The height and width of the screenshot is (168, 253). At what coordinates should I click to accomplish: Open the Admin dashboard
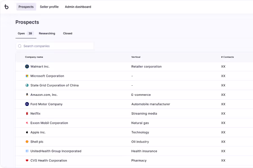(78, 7)
